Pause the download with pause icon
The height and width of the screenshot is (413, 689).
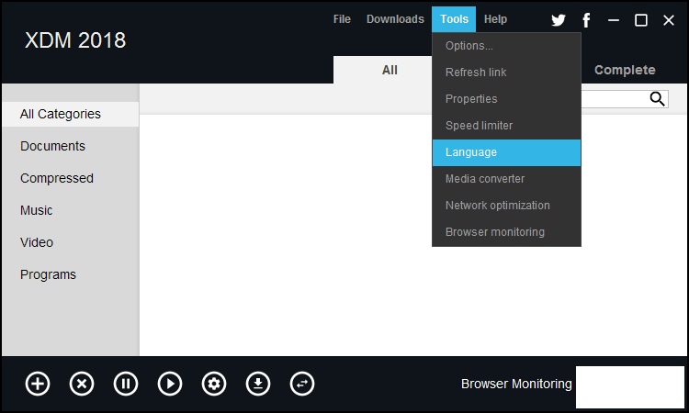[126, 384]
